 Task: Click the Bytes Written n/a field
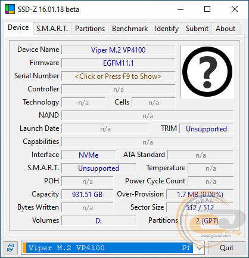88,208
